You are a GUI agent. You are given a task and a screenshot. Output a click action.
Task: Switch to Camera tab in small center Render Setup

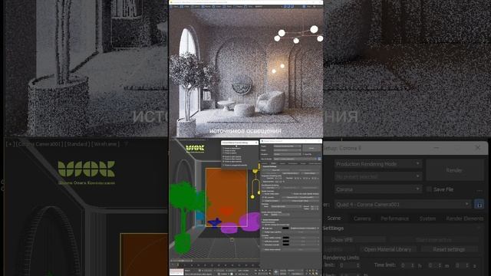point(282,163)
